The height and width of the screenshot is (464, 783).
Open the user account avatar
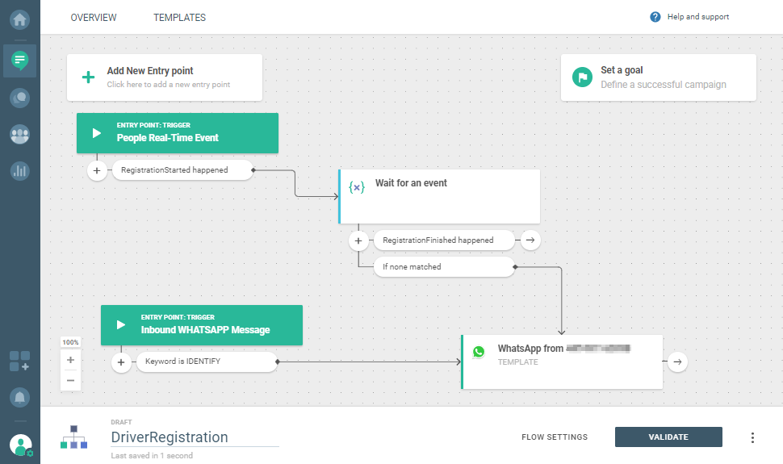click(20, 444)
